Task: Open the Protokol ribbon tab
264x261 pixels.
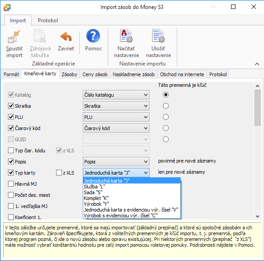Action: (48, 20)
